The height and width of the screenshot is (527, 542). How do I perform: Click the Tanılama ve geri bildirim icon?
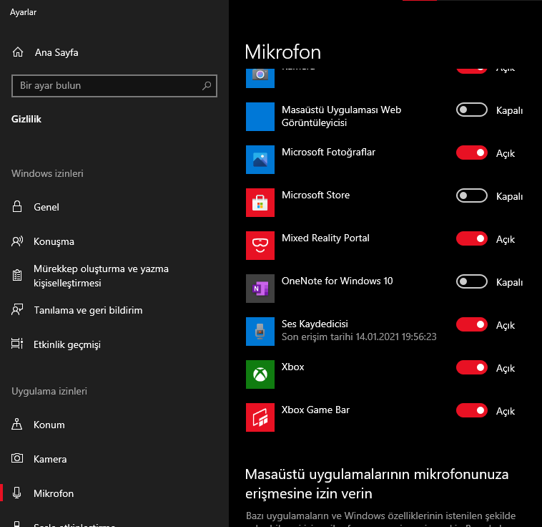[17, 310]
